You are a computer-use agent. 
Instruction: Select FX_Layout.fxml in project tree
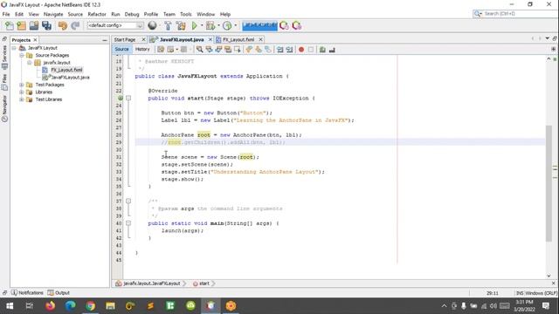(x=66, y=70)
